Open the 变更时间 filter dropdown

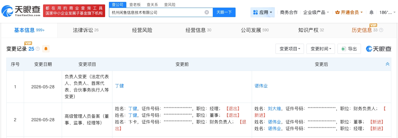click(321, 49)
